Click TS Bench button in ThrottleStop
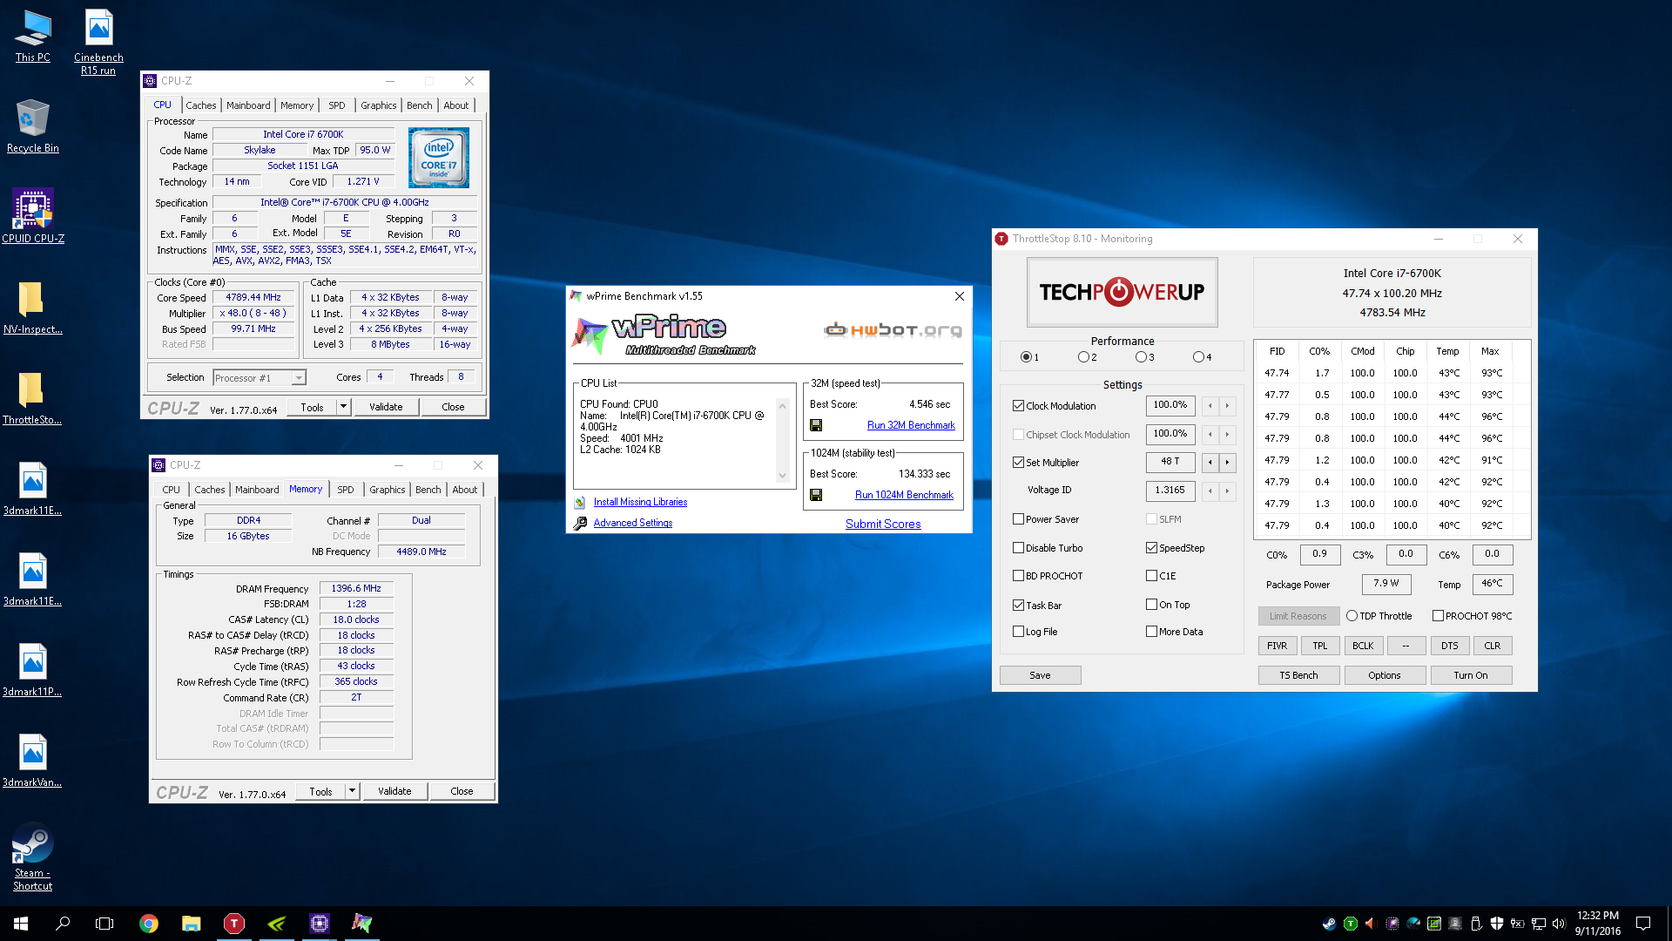Image resolution: width=1672 pixels, height=941 pixels. [1298, 675]
